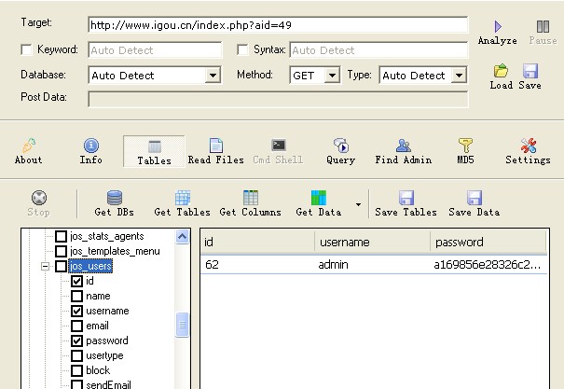Select the jos_users tree item
This screenshot has width=564, height=389.
point(90,266)
